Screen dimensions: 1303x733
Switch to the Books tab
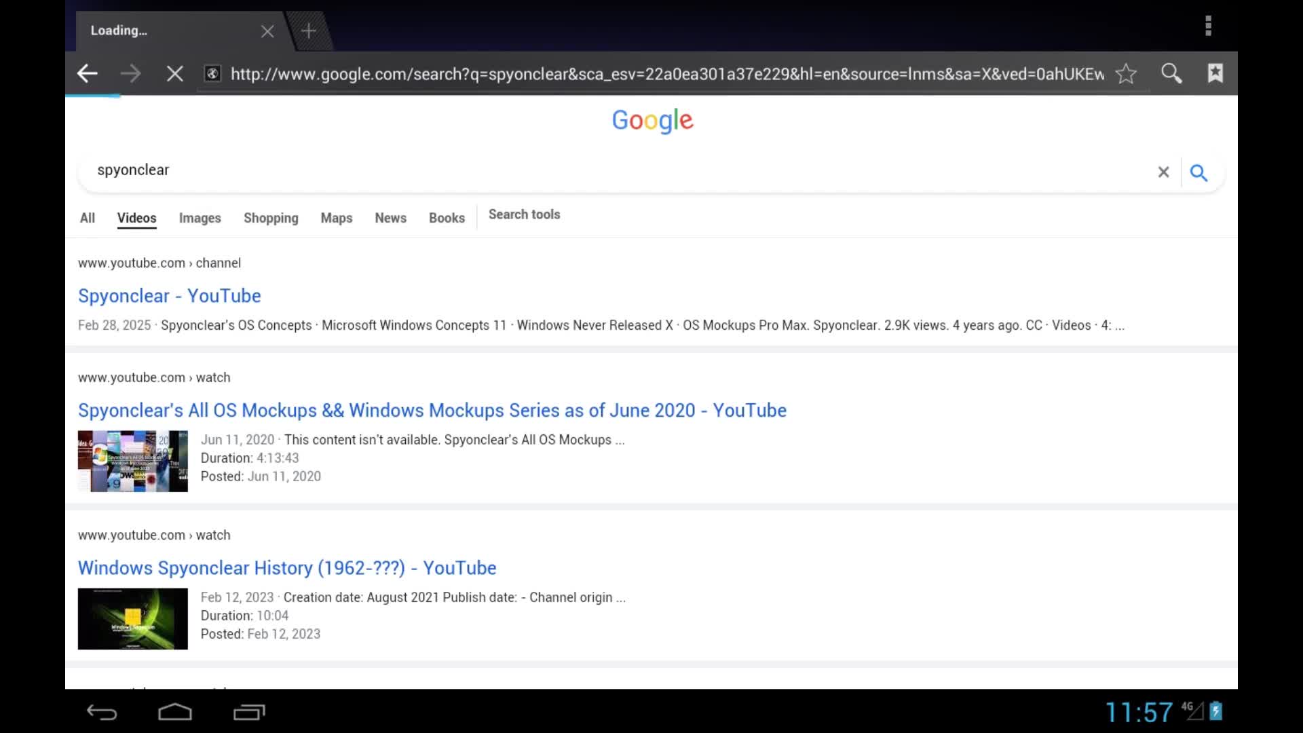447,218
